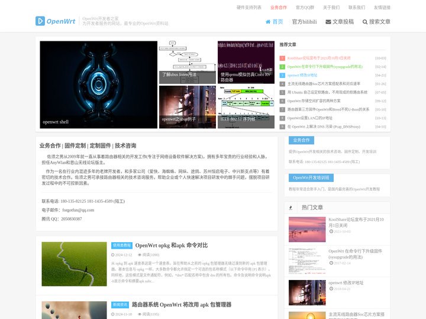The image size is (426, 319).
Task: Click the 联系电话 line in main content
Action: pos(83,201)
